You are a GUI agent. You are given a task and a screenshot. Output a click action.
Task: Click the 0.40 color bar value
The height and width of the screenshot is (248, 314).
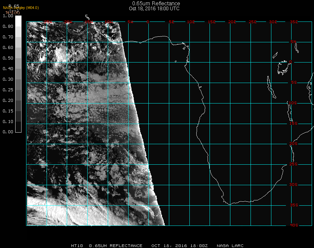[8, 69]
